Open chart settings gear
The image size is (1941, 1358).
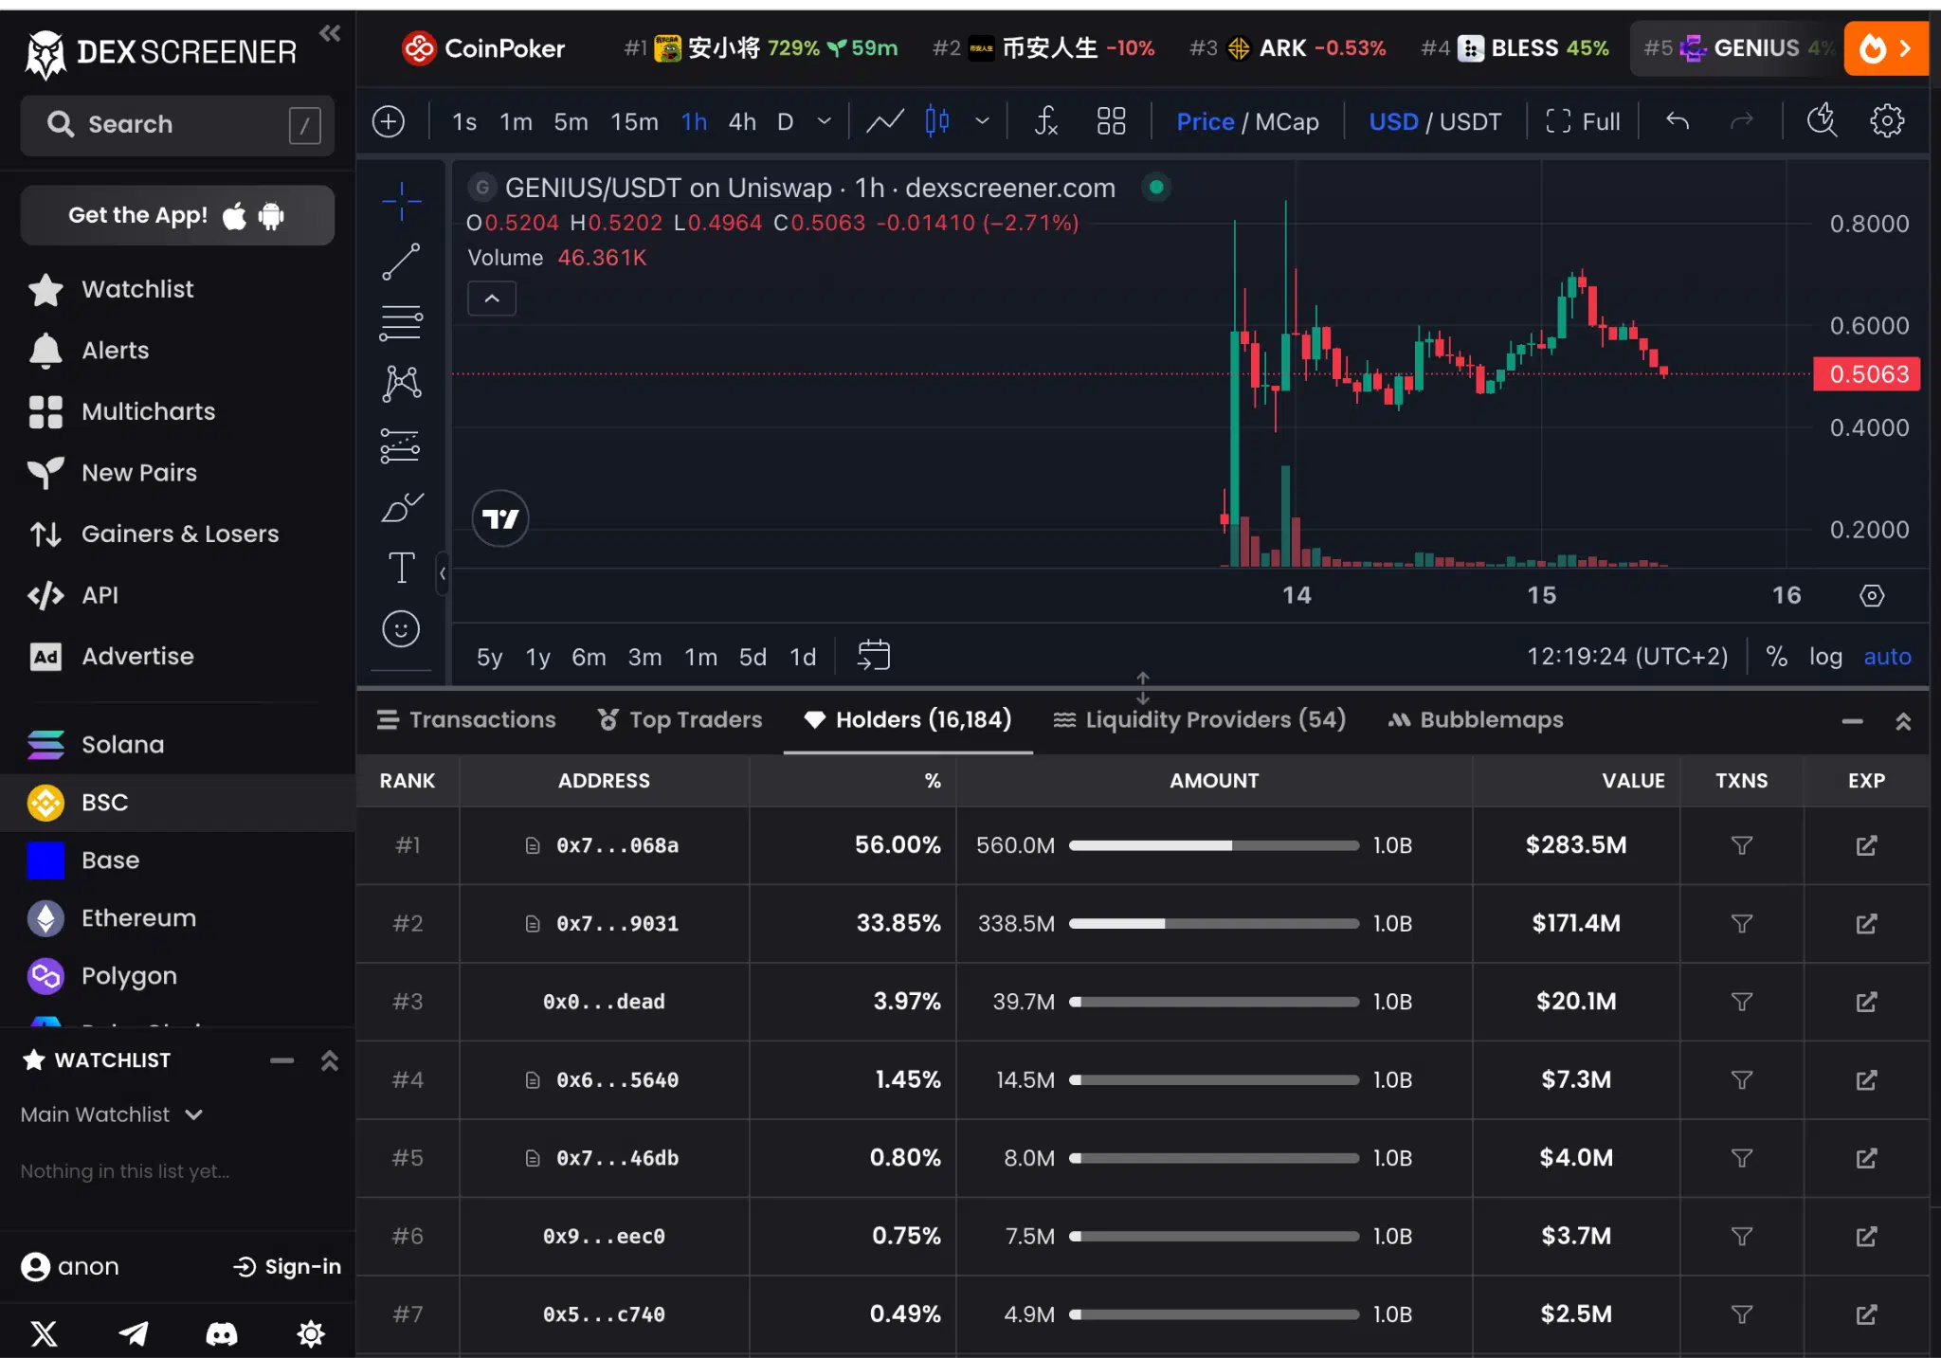point(1886,121)
